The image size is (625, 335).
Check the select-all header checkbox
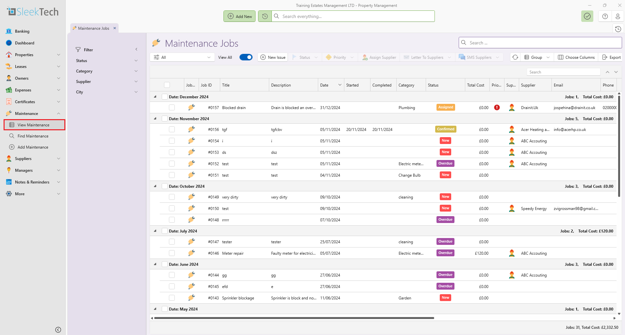167,85
